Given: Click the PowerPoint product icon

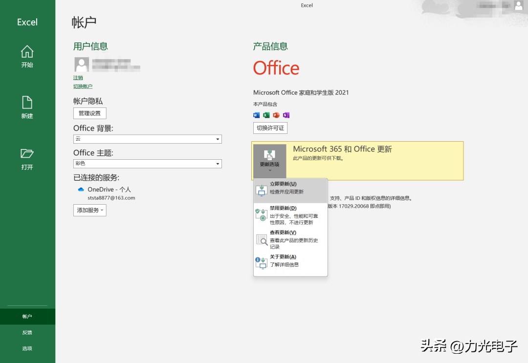Looking at the screenshot, I should (x=276, y=115).
